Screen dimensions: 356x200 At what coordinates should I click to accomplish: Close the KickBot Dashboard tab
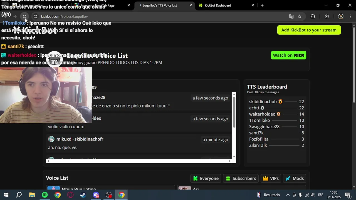tap(253, 5)
